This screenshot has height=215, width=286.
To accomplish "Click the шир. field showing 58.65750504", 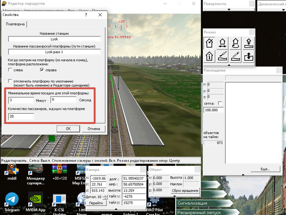I will pos(134,184).
